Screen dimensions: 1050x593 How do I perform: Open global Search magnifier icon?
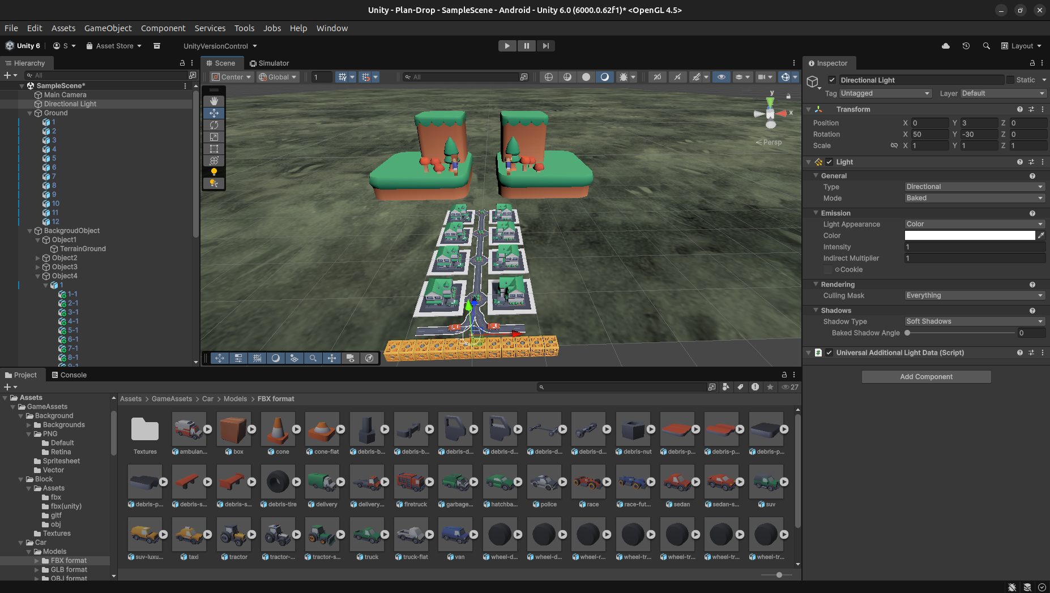987,46
